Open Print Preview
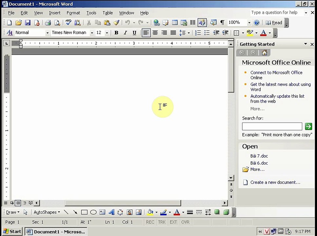Image resolution: width=317 pixels, height=236 pixels. click(57, 23)
